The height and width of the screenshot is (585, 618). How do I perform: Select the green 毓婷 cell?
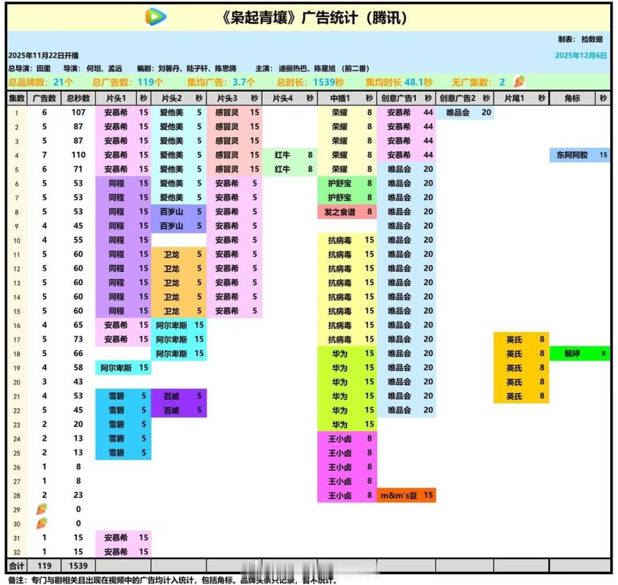[x=580, y=353]
